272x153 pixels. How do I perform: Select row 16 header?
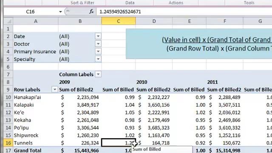point(8,143)
